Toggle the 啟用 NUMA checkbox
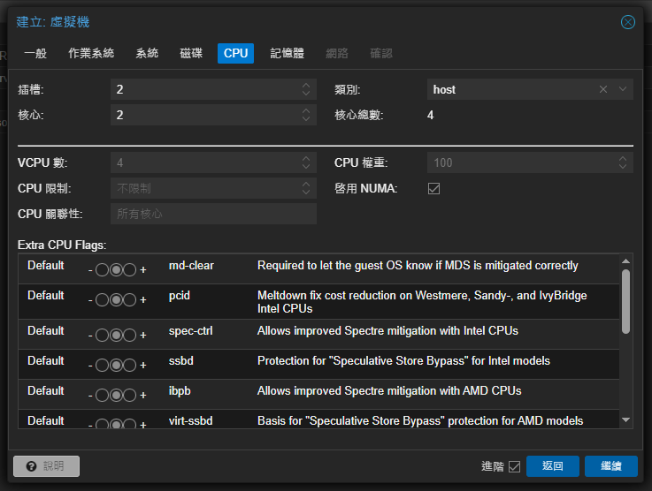This screenshot has height=491, width=652. pyautogui.click(x=433, y=188)
